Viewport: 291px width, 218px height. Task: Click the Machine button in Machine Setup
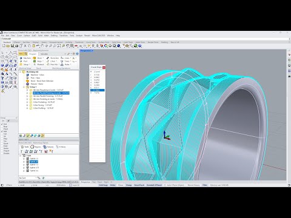(x=25, y=58)
